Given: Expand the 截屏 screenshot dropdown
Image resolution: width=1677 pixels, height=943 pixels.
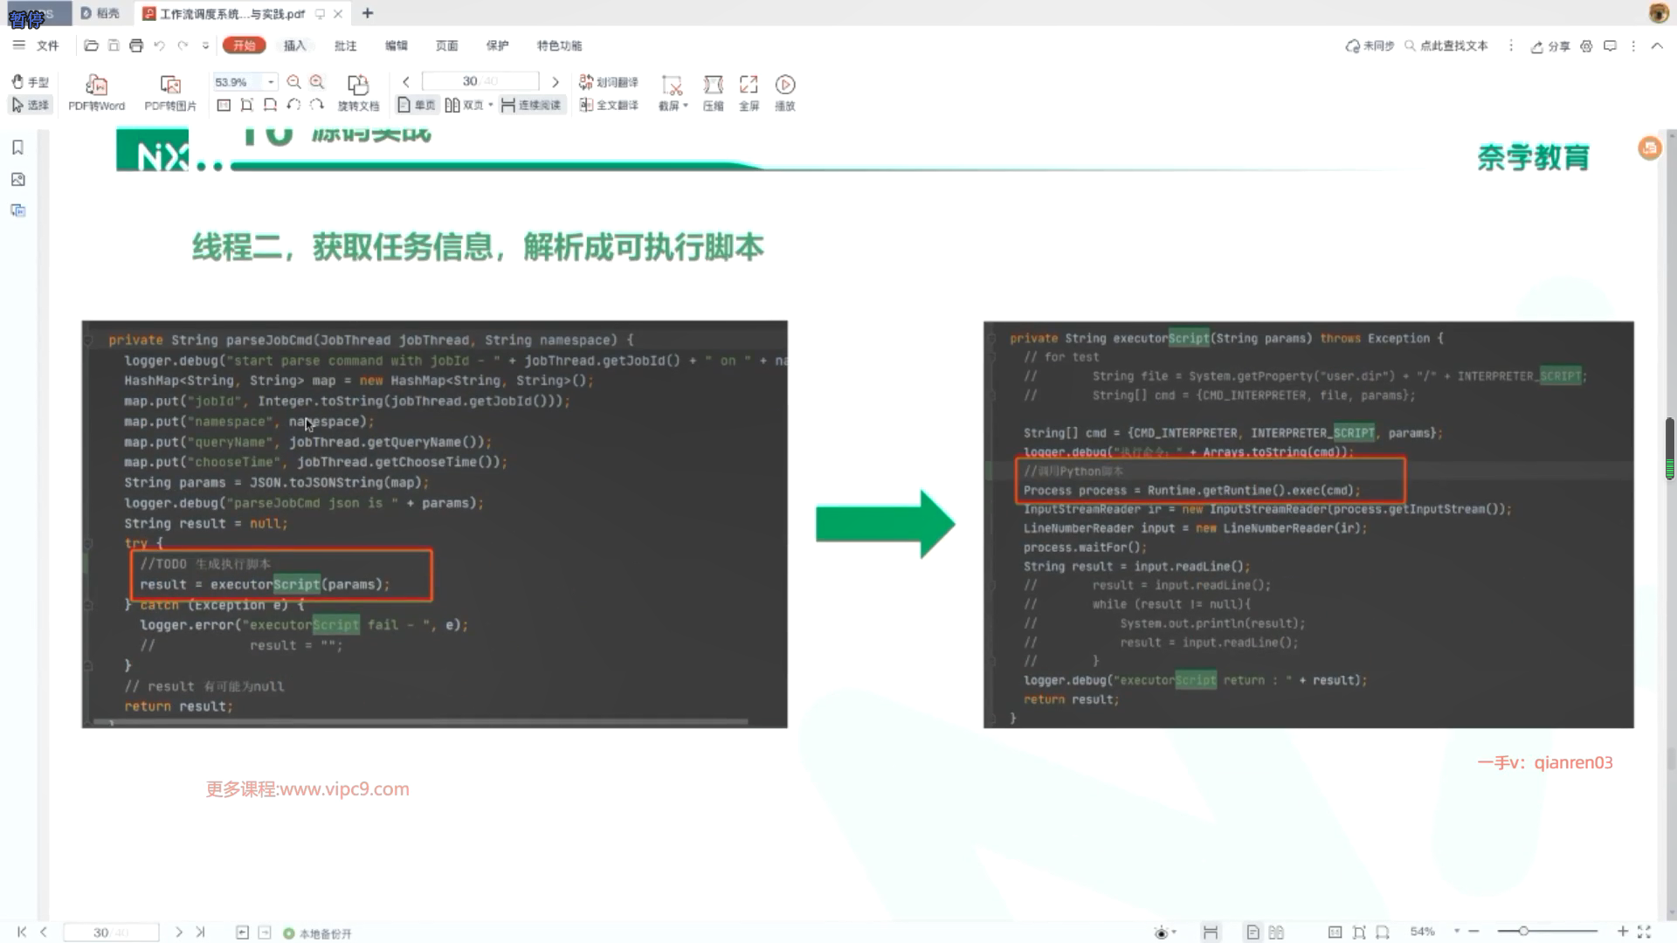Looking at the screenshot, I should coord(686,106).
